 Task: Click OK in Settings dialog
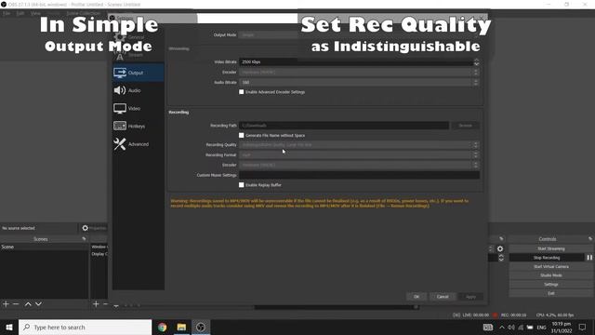coord(416,297)
